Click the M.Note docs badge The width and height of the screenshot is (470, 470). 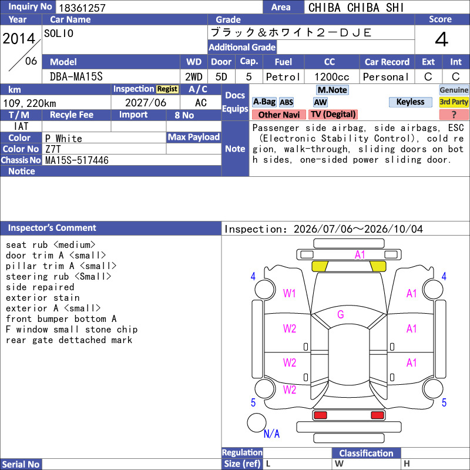point(333,90)
